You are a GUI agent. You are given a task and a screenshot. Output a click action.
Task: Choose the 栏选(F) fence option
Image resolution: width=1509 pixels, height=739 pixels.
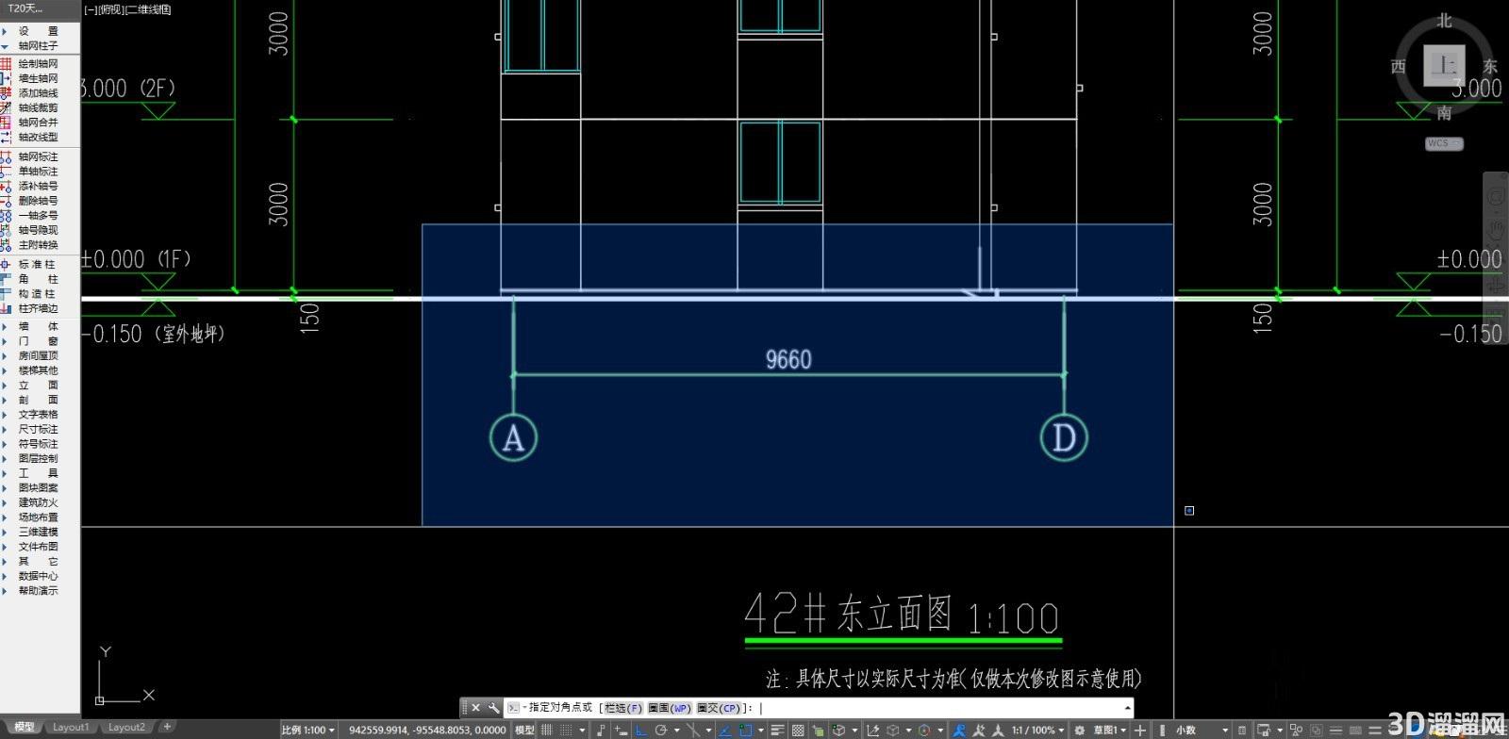click(x=623, y=708)
